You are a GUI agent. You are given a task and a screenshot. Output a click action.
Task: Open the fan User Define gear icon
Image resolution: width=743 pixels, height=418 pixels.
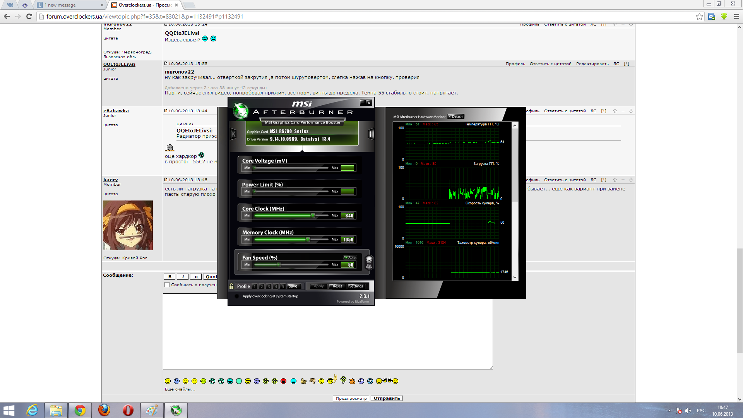coord(369,262)
